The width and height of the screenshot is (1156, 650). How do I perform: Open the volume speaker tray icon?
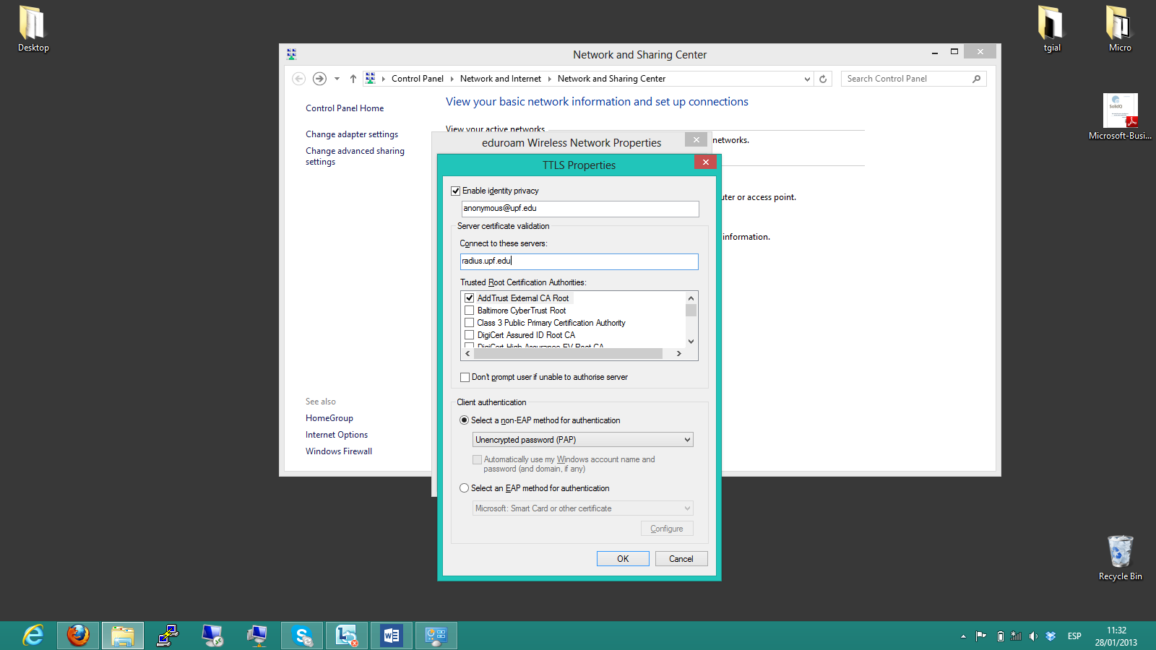[x=1033, y=636]
